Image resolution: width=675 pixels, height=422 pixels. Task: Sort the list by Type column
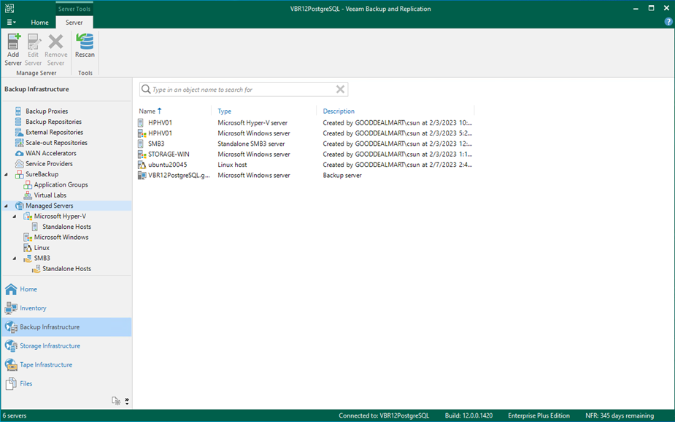point(224,111)
